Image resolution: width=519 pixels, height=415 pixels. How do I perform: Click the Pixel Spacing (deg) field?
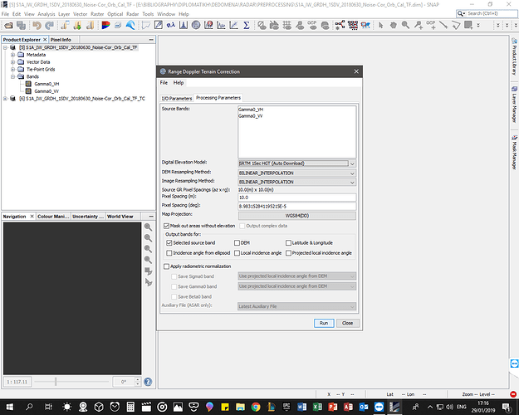[x=297, y=206]
